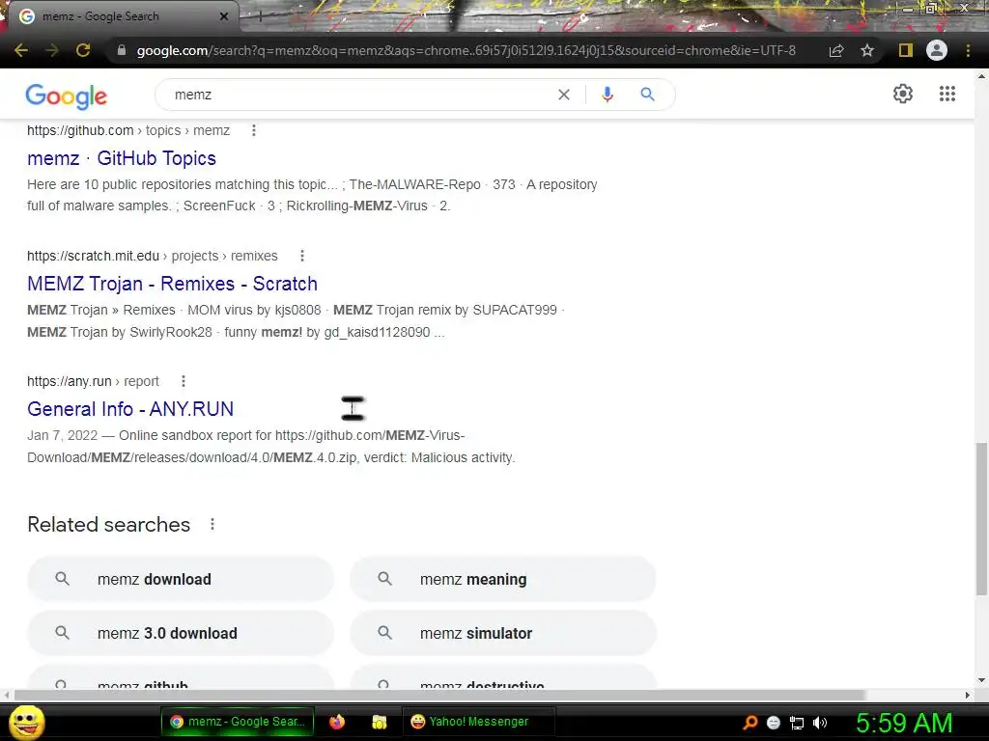Click the vertical scrollbar thumb
Screen dimensions: 989x741
(x=981, y=518)
